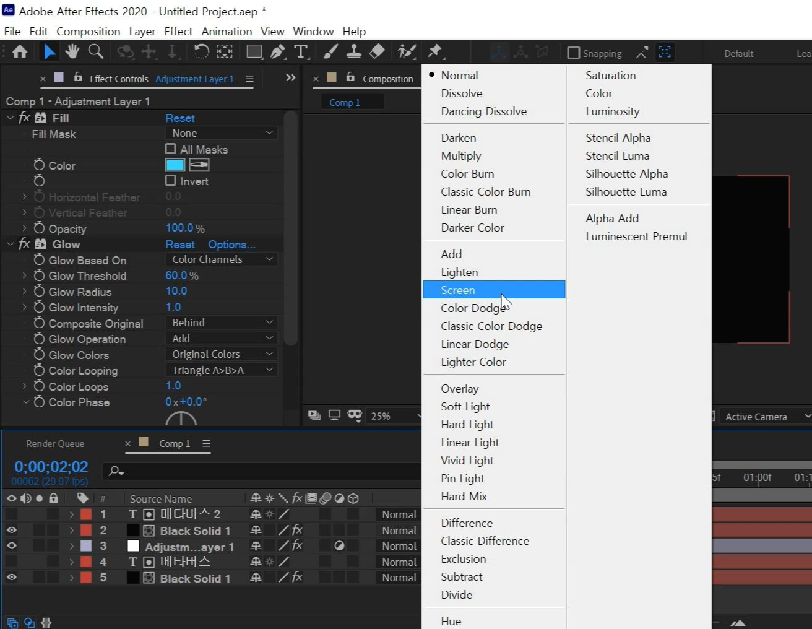Viewport: 812px width, 629px height.
Task: Open Glow Options link
Action: pyautogui.click(x=231, y=244)
